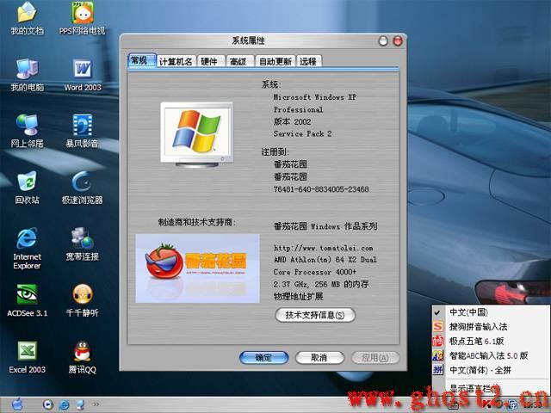Click the 取消 button
Image resolution: width=551 pixels, height=413 pixels.
319,358
